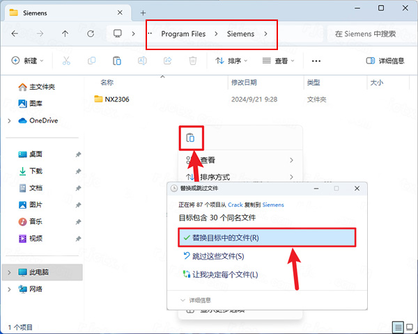
Task: Choose Skip these files (跳过这些文件)
Action: click(x=214, y=256)
